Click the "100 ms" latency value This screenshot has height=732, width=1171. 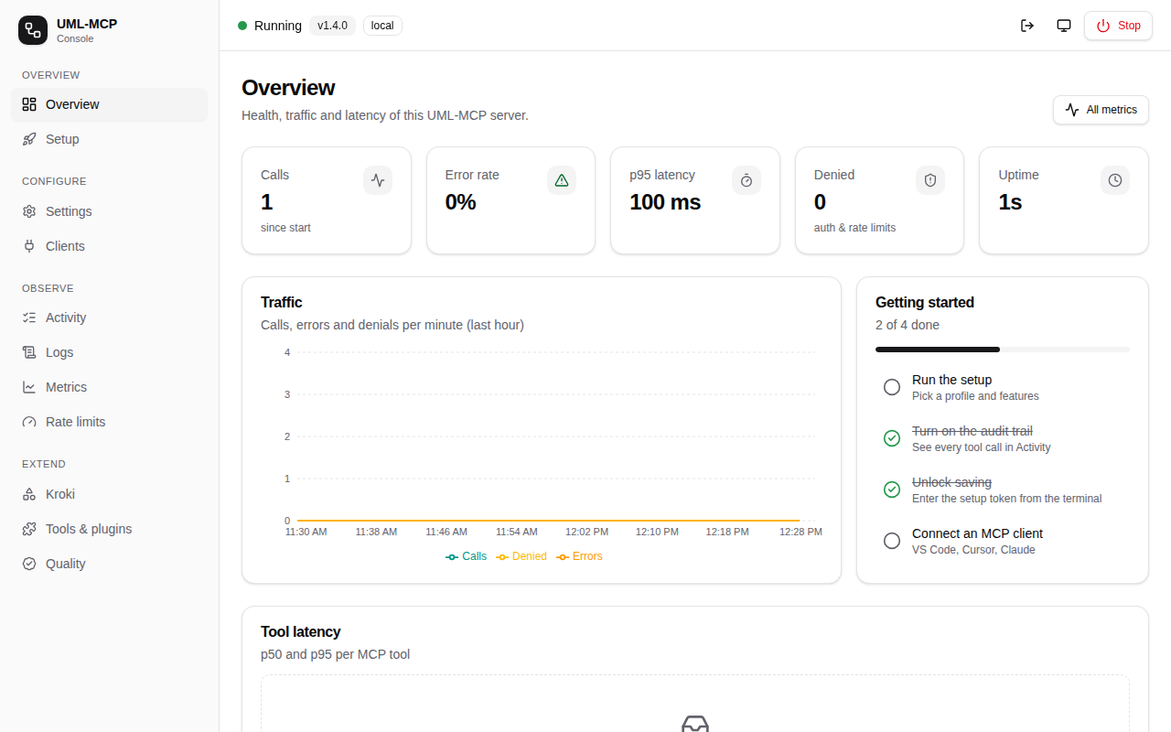click(x=665, y=202)
